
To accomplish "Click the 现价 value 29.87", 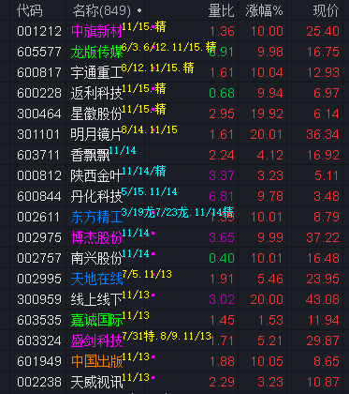I will tap(323, 341).
